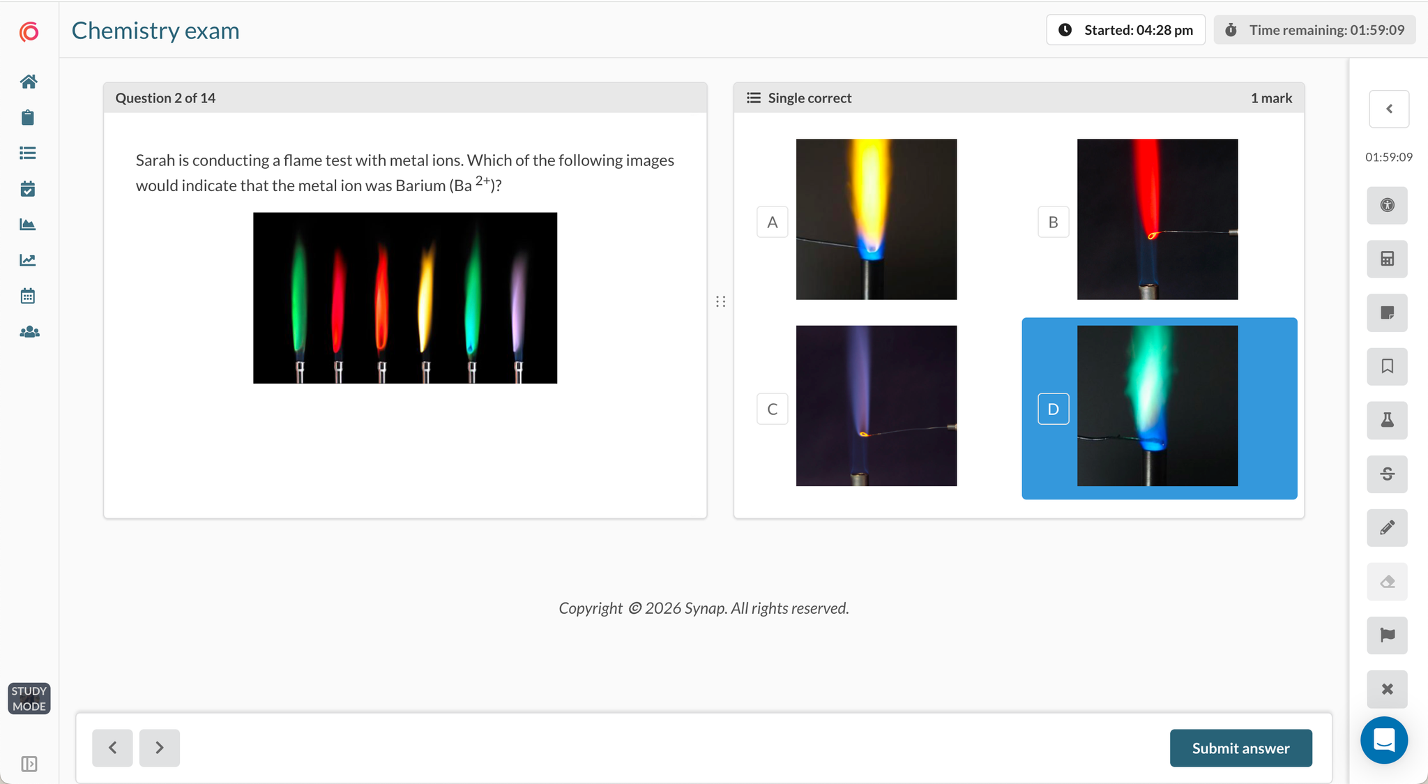Image resolution: width=1428 pixels, height=784 pixels.
Task: Select the pencil highlighter tool
Action: point(1388,528)
